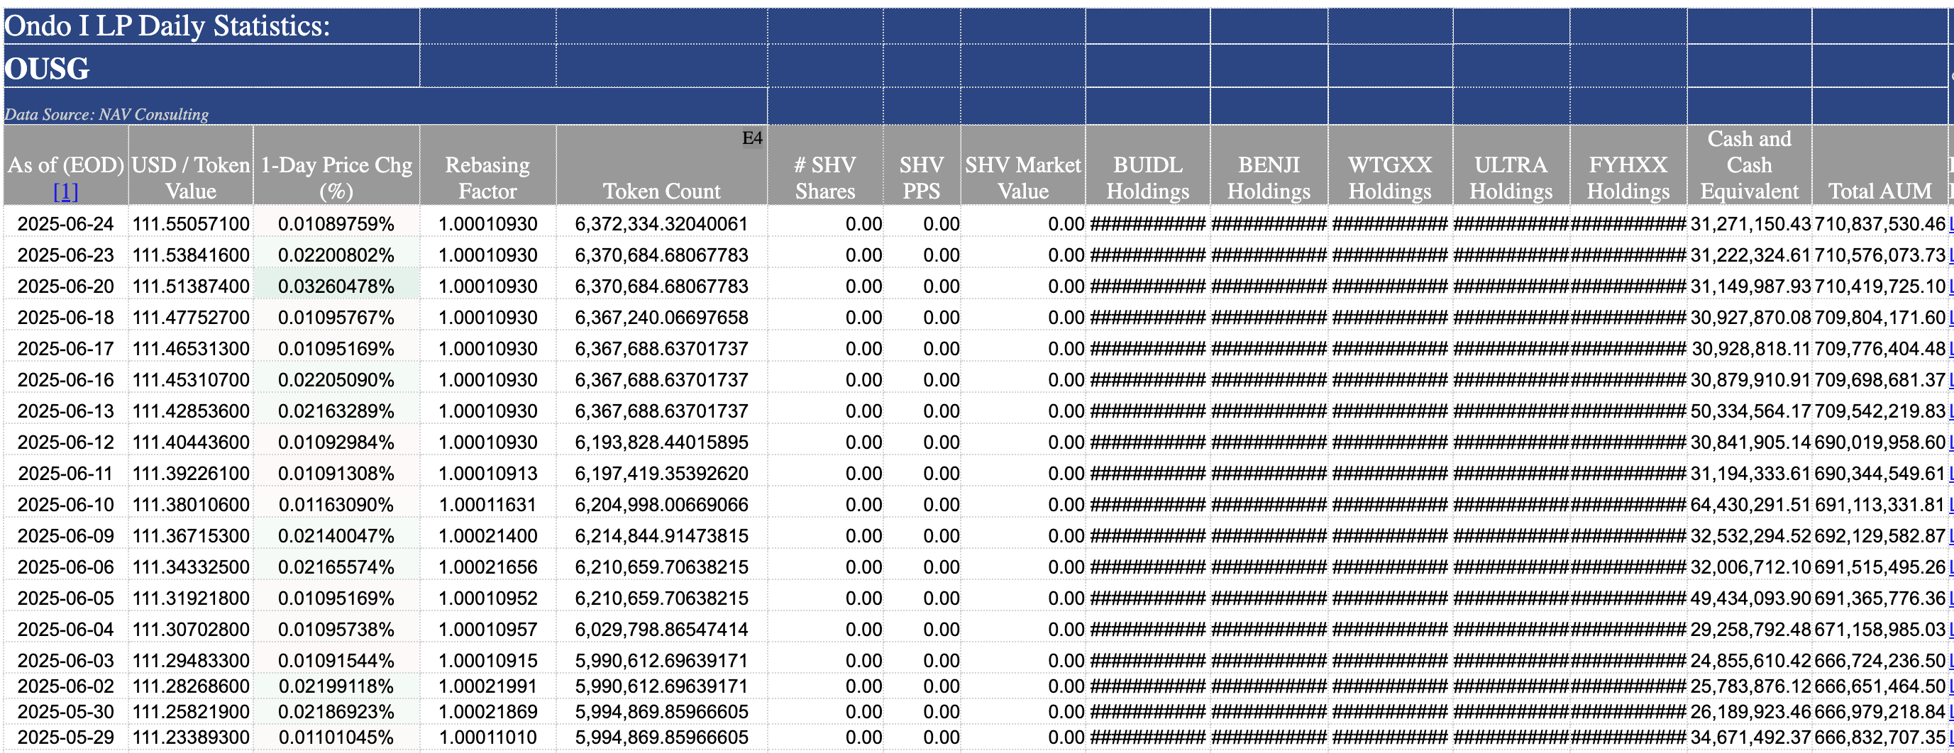
Task: Click the Token Count column header
Action: coord(661,191)
